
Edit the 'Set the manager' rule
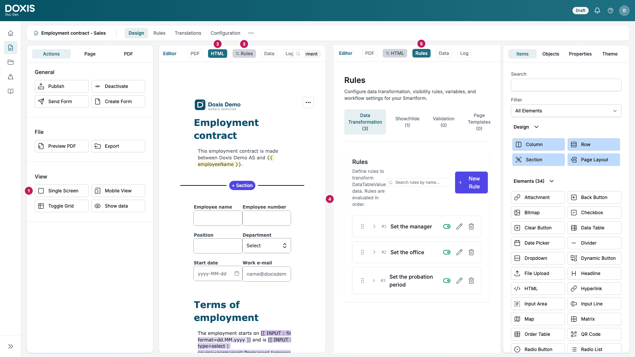coord(459,226)
